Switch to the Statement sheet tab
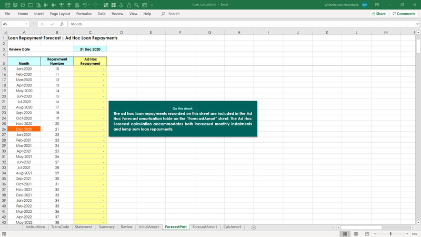The width and height of the screenshot is (421, 237). (84, 227)
